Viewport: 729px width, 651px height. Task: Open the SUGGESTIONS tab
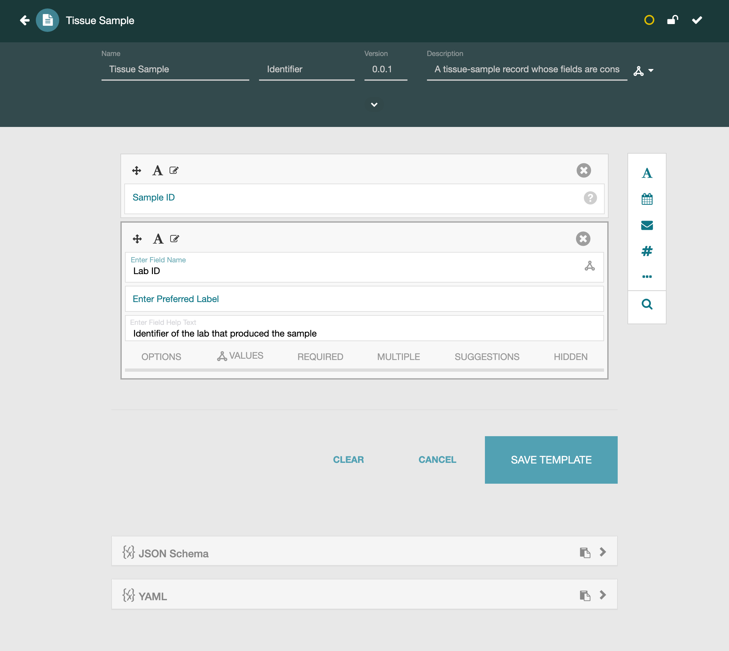[x=487, y=357]
